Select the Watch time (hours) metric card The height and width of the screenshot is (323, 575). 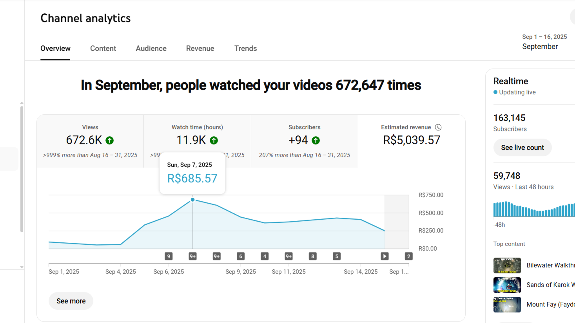(x=197, y=141)
